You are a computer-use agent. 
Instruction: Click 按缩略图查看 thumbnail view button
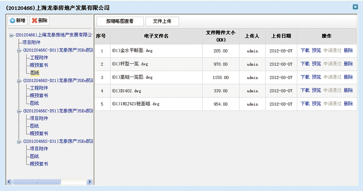coord(120,21)
